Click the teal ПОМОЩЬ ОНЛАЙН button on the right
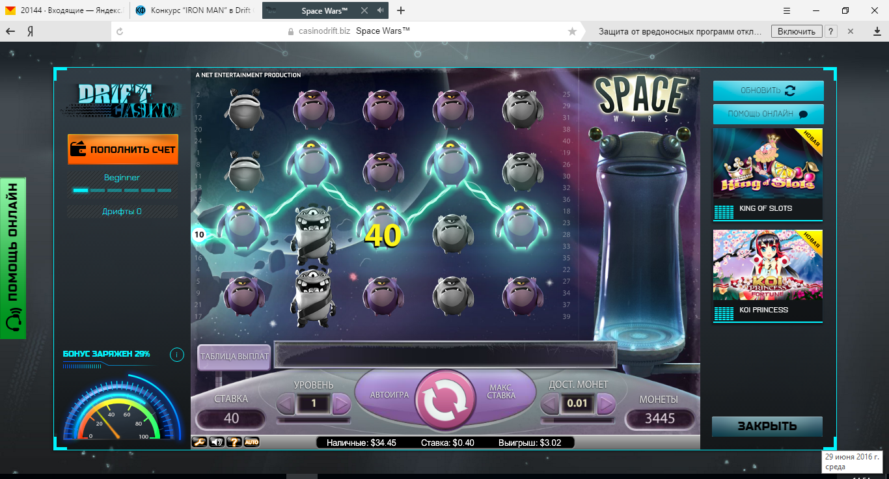Image resolution: width=889 pixels, height=479 pixels. click(x=768, y=114)
